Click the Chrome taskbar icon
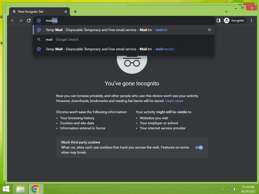The width and height of the screenshot is (259, 194). pos(35,189)
